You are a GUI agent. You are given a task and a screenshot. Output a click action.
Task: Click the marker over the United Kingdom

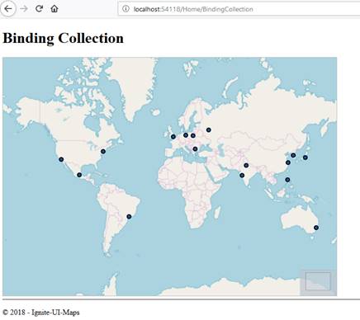(x=173, y=137)
